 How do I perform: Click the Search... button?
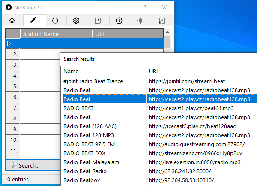point(33,165)
